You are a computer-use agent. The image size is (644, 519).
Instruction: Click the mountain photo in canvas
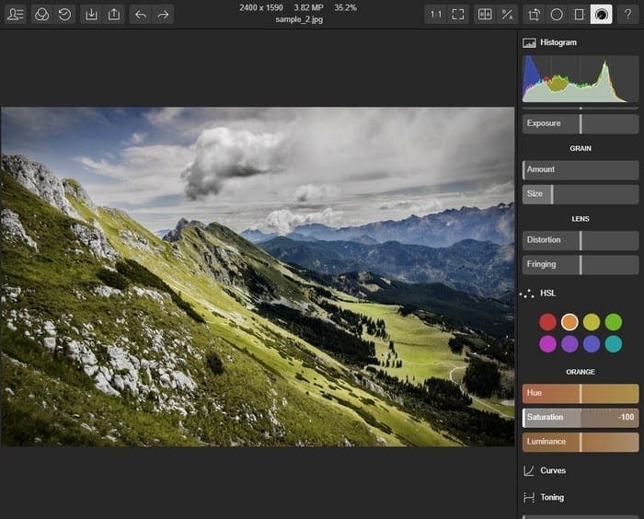tap(258, 277)
